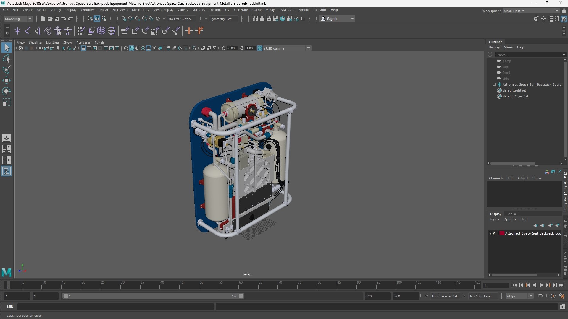Screen dimensions: 568x319
Task: Click the MEL command language button
Action: coord(10,307)
